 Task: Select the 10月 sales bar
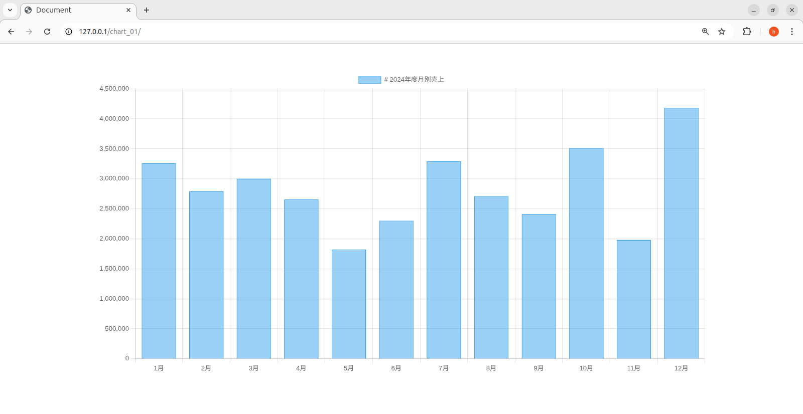pos(586,253)
